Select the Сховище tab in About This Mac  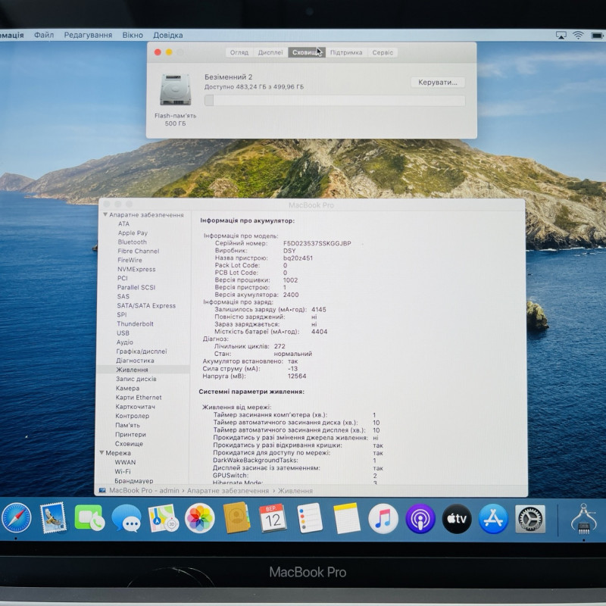click(x=307, y=52)
